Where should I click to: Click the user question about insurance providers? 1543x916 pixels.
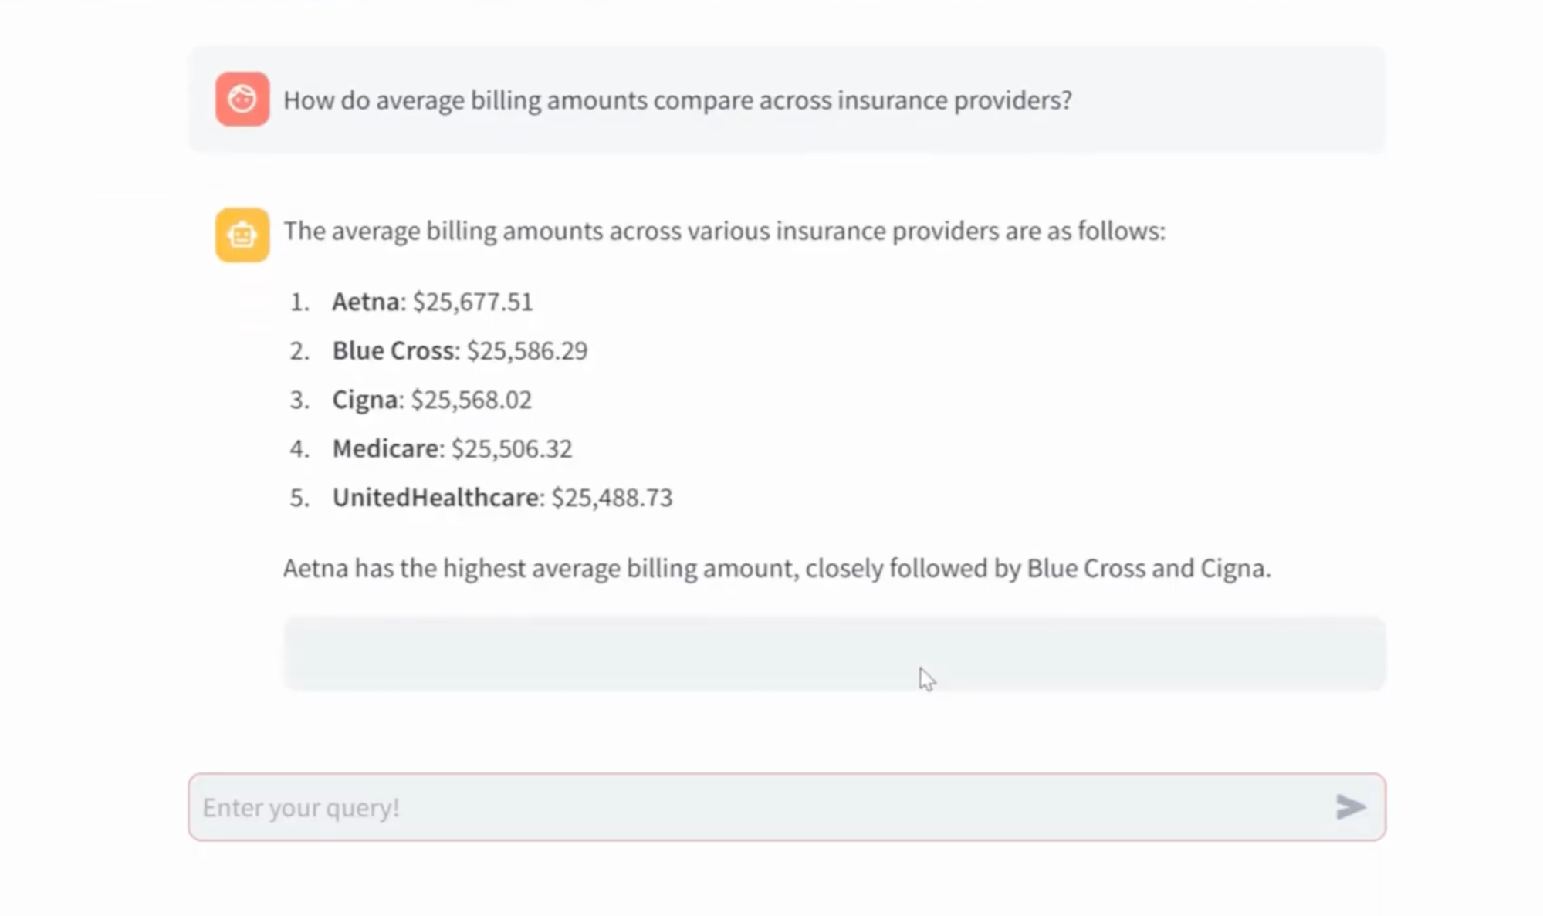(677, 100)
